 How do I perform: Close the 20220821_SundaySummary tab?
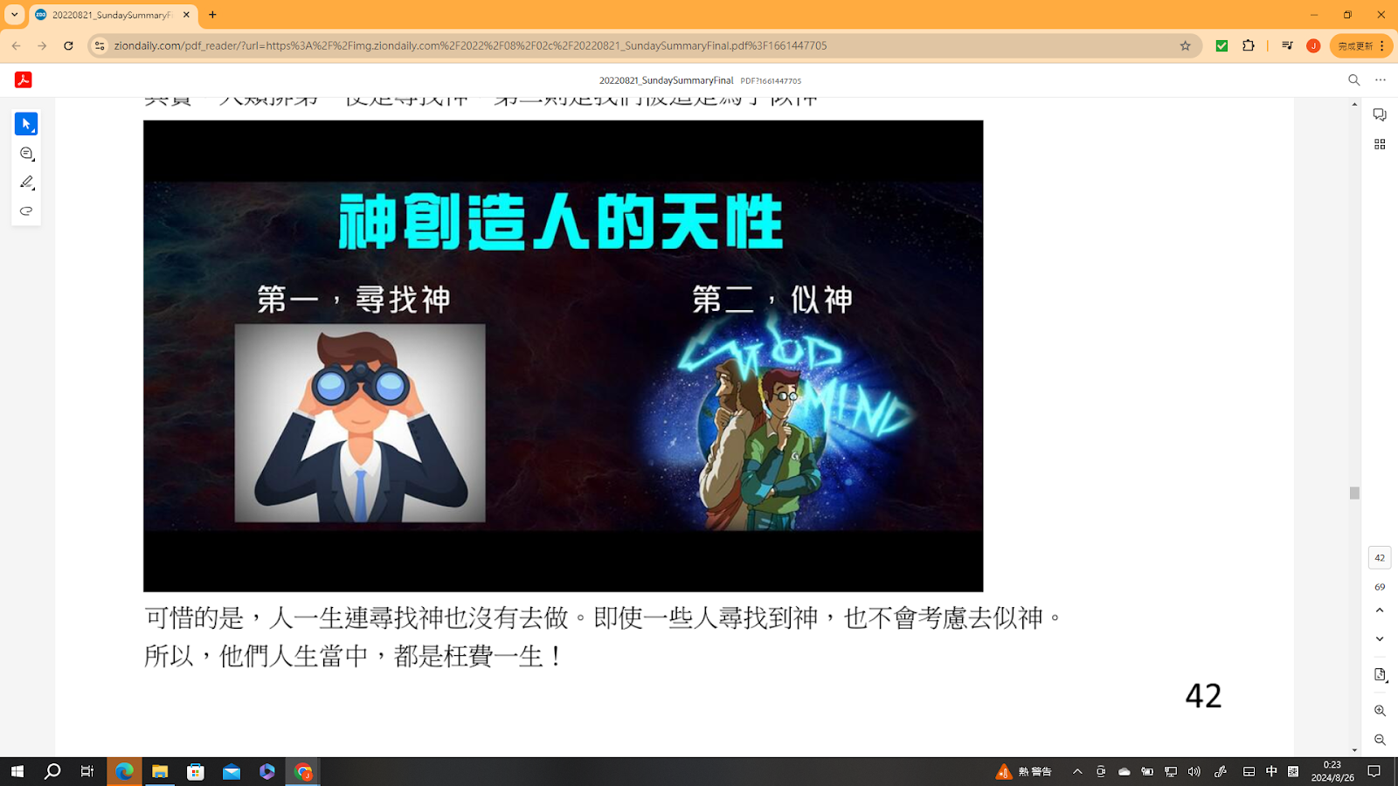186,15
